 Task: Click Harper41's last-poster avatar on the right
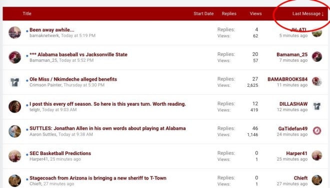coord(316,156)
